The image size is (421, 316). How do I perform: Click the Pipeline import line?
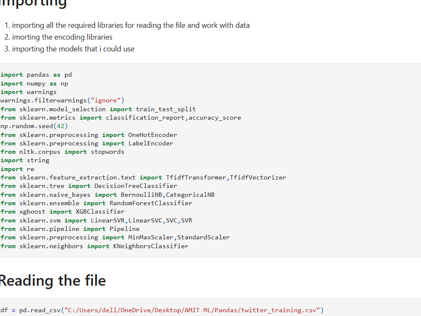click(x=70, y=229)
